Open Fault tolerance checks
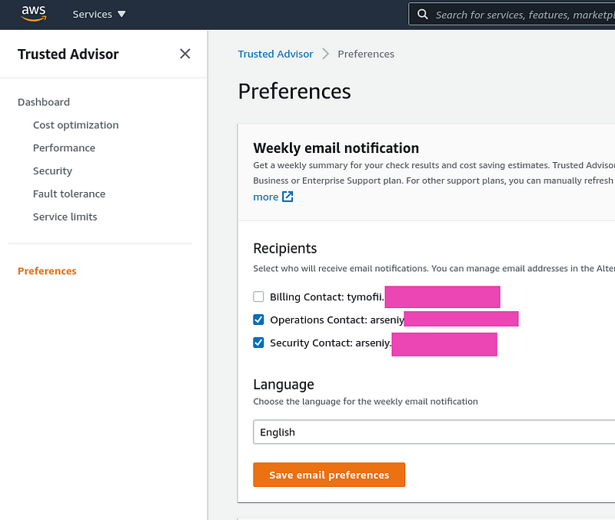 coord(69,194)
